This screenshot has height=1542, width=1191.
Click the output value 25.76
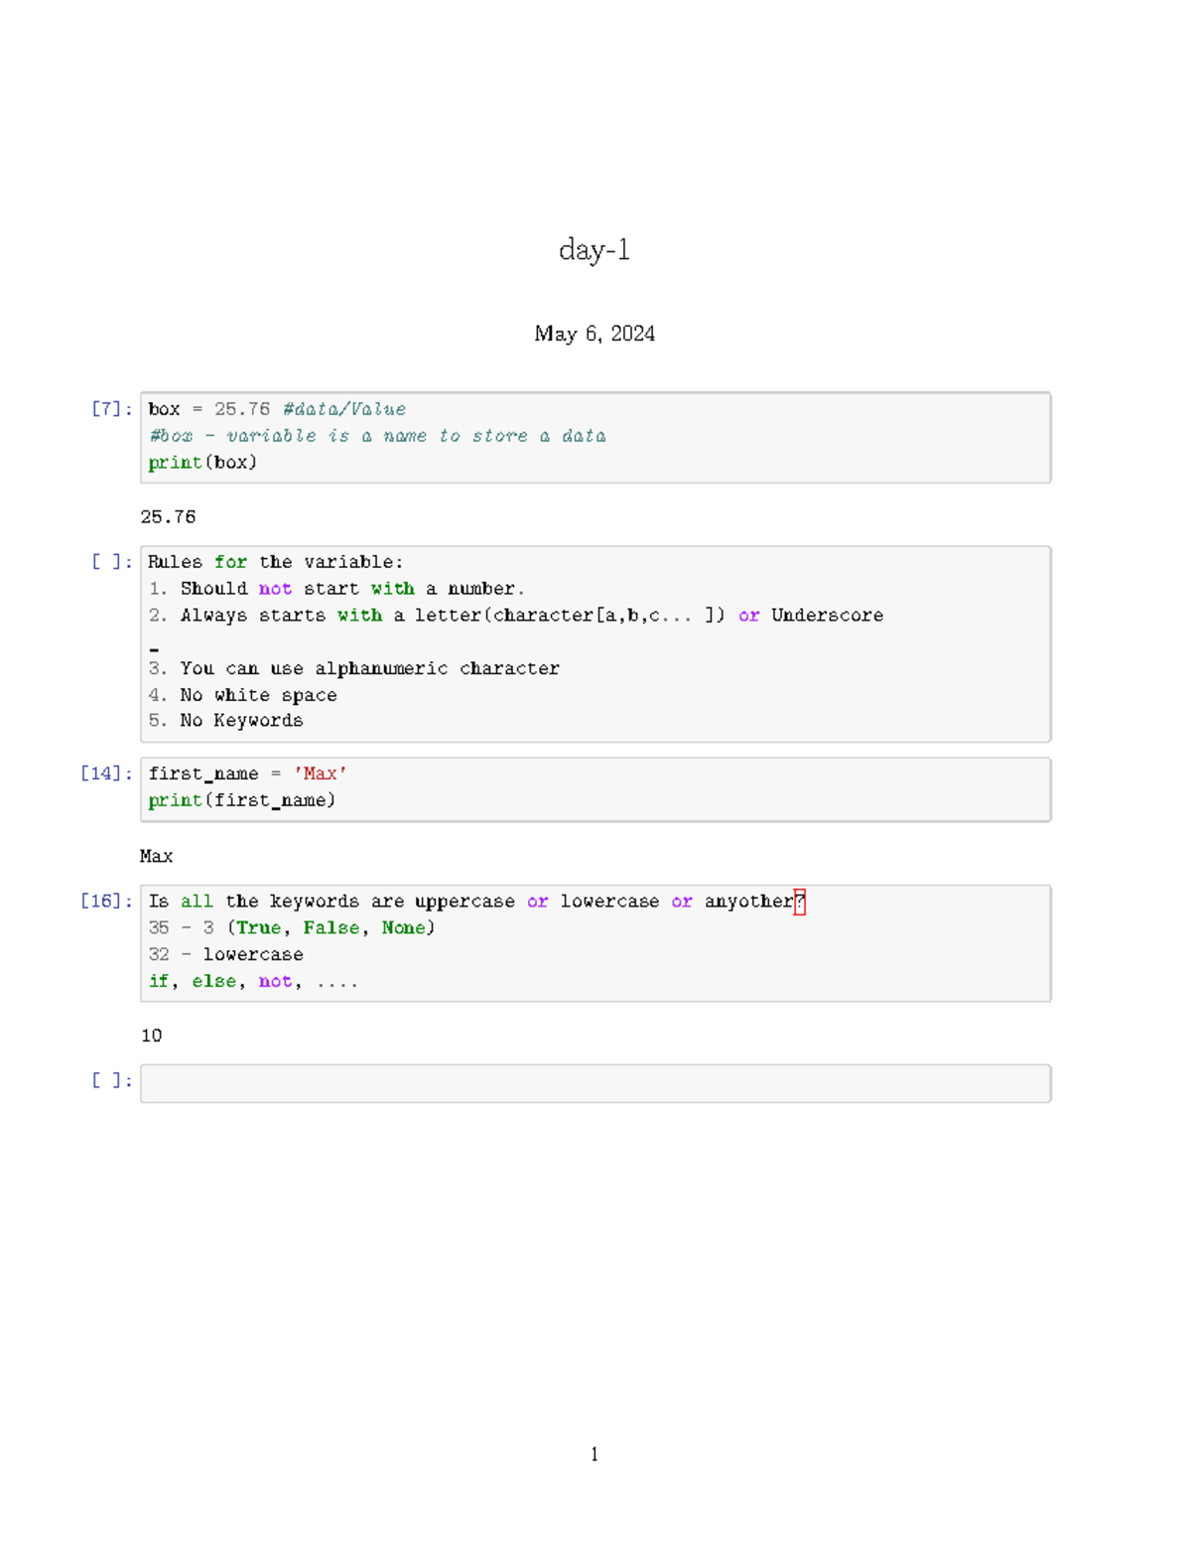click(169, 517)
